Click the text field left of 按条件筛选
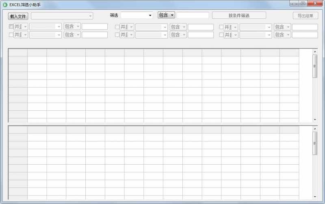Viewport: 325px width, 204px height. 193,15
